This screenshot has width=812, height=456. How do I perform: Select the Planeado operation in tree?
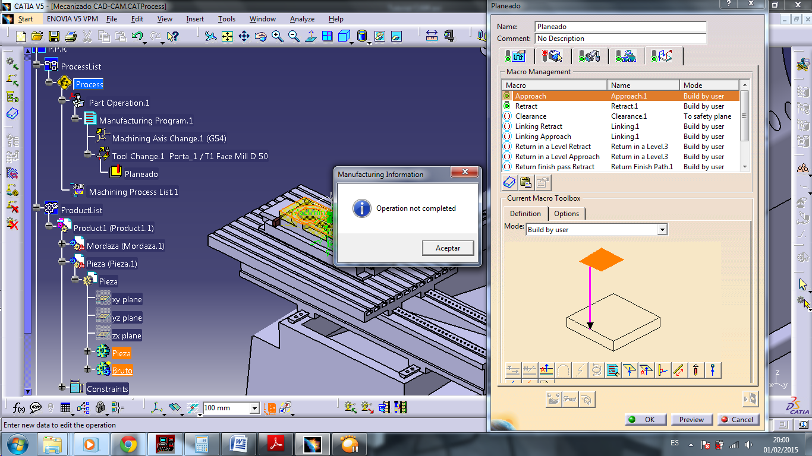(141, 174)
